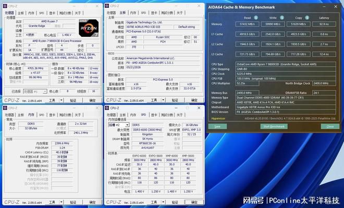Click 验证 button in processor window
This screenshot has height=208, width=344.
coord(73,100)
